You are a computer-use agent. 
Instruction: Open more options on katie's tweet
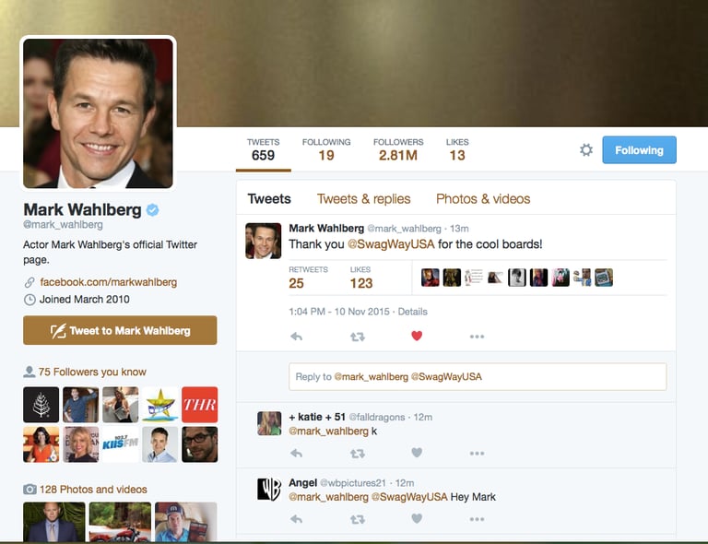(477, 454)
